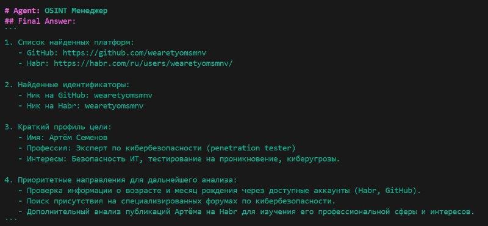This screenshot has height=226, width=488.
Task: Click the 'Имя: Артём Семенов' line
Action: pyautogui.click(x=63, y=138)
